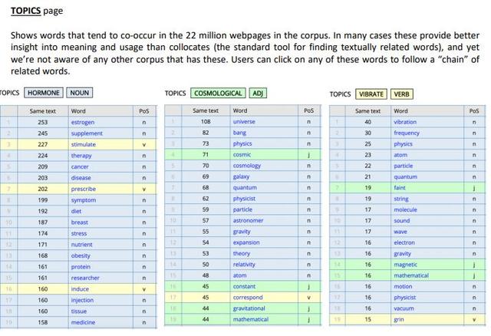The image size is (491, 336).
Task: Select the 'diet' word link
Action: [76, 211]
